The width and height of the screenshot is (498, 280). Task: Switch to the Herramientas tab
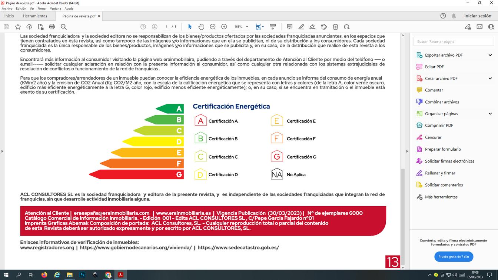tap(35, 16)
